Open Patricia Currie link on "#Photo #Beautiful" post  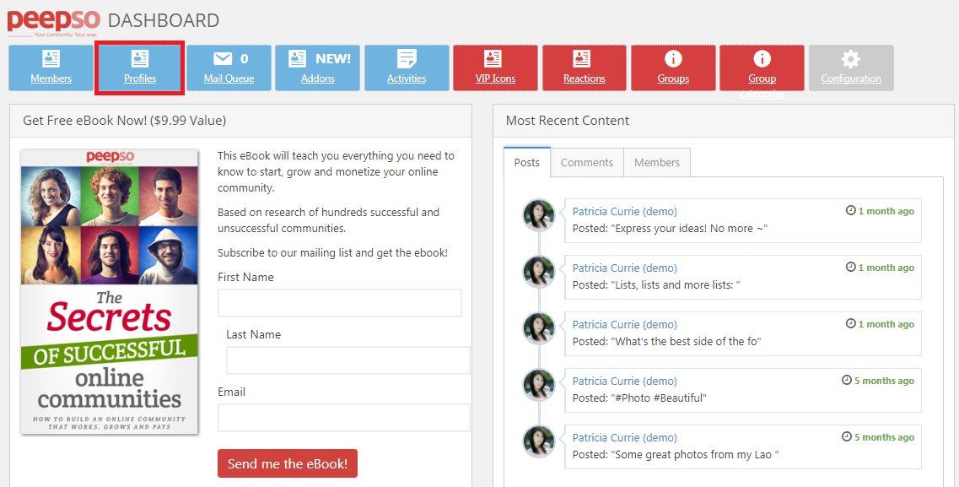(x=624, y=381)
